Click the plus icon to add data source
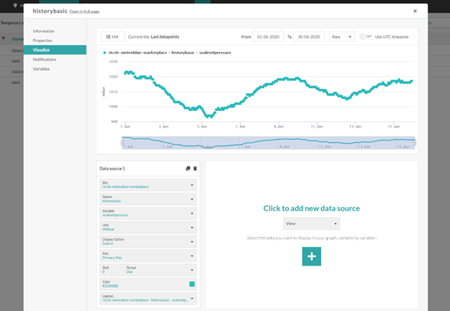 tap(311, 256)
